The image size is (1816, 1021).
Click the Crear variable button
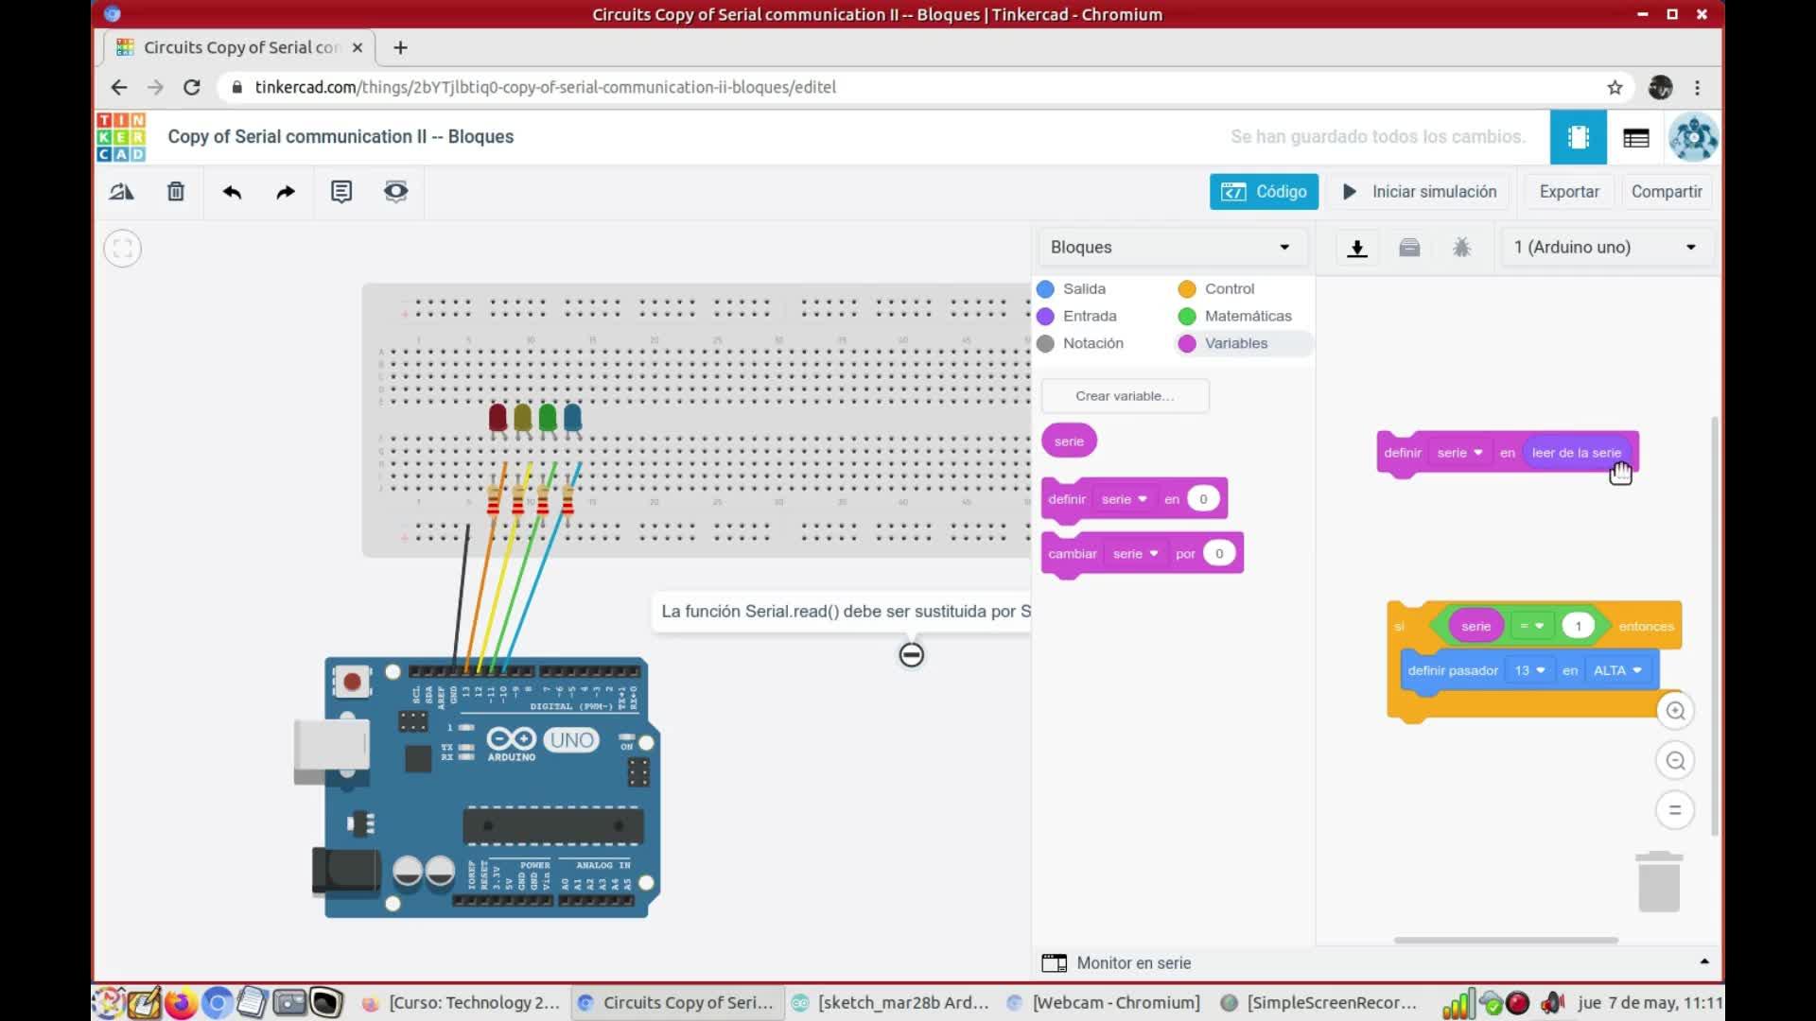[1125, 396]
